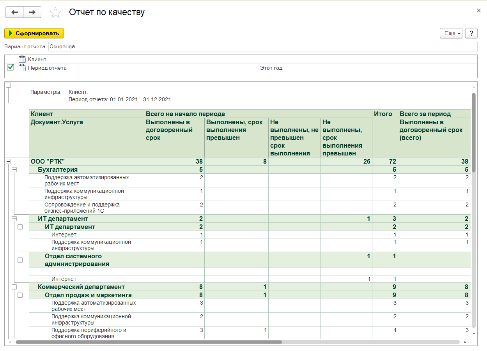Click the Клиент settings row
487x351 pixels.
241,59
